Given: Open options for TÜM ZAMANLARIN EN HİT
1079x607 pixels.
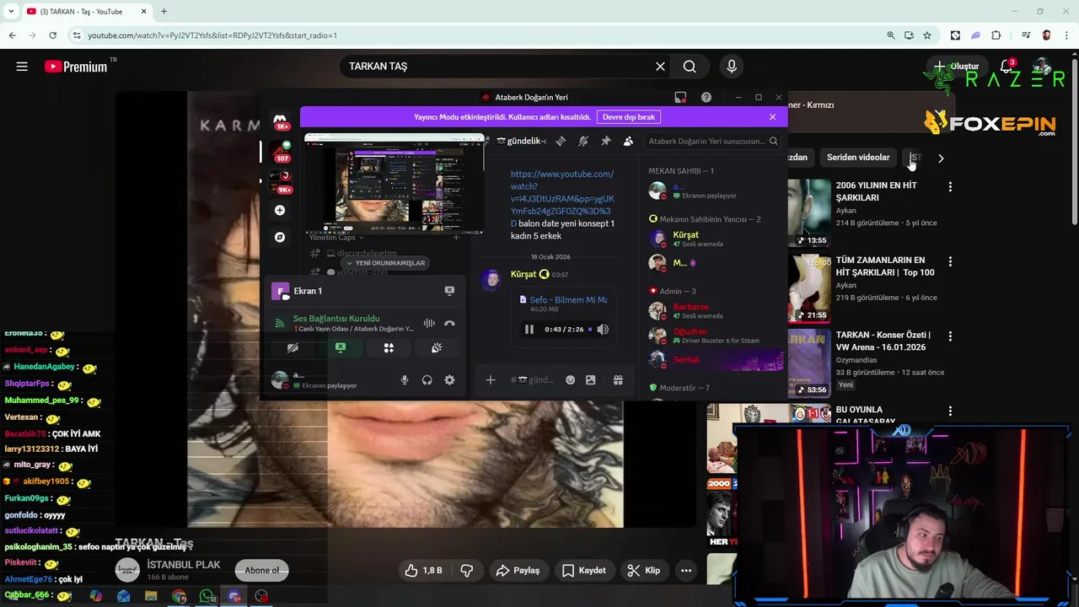Looking at the screenshot, I should (x=950, y=261).
